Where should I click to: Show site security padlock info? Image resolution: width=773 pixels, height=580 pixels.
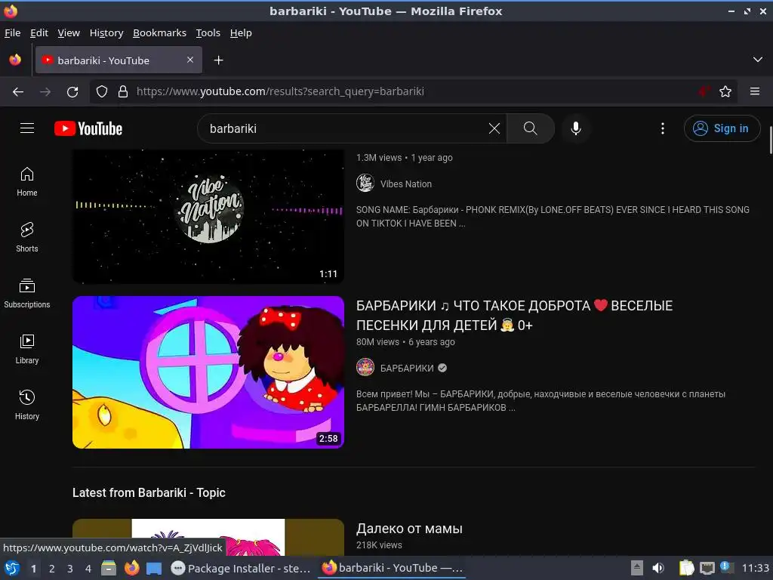click(x=123, y=91)
